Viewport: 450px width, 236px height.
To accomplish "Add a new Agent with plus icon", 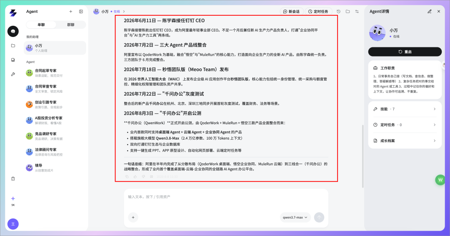I will 70,12.
